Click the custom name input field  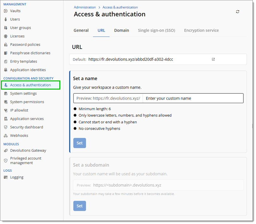193,98
